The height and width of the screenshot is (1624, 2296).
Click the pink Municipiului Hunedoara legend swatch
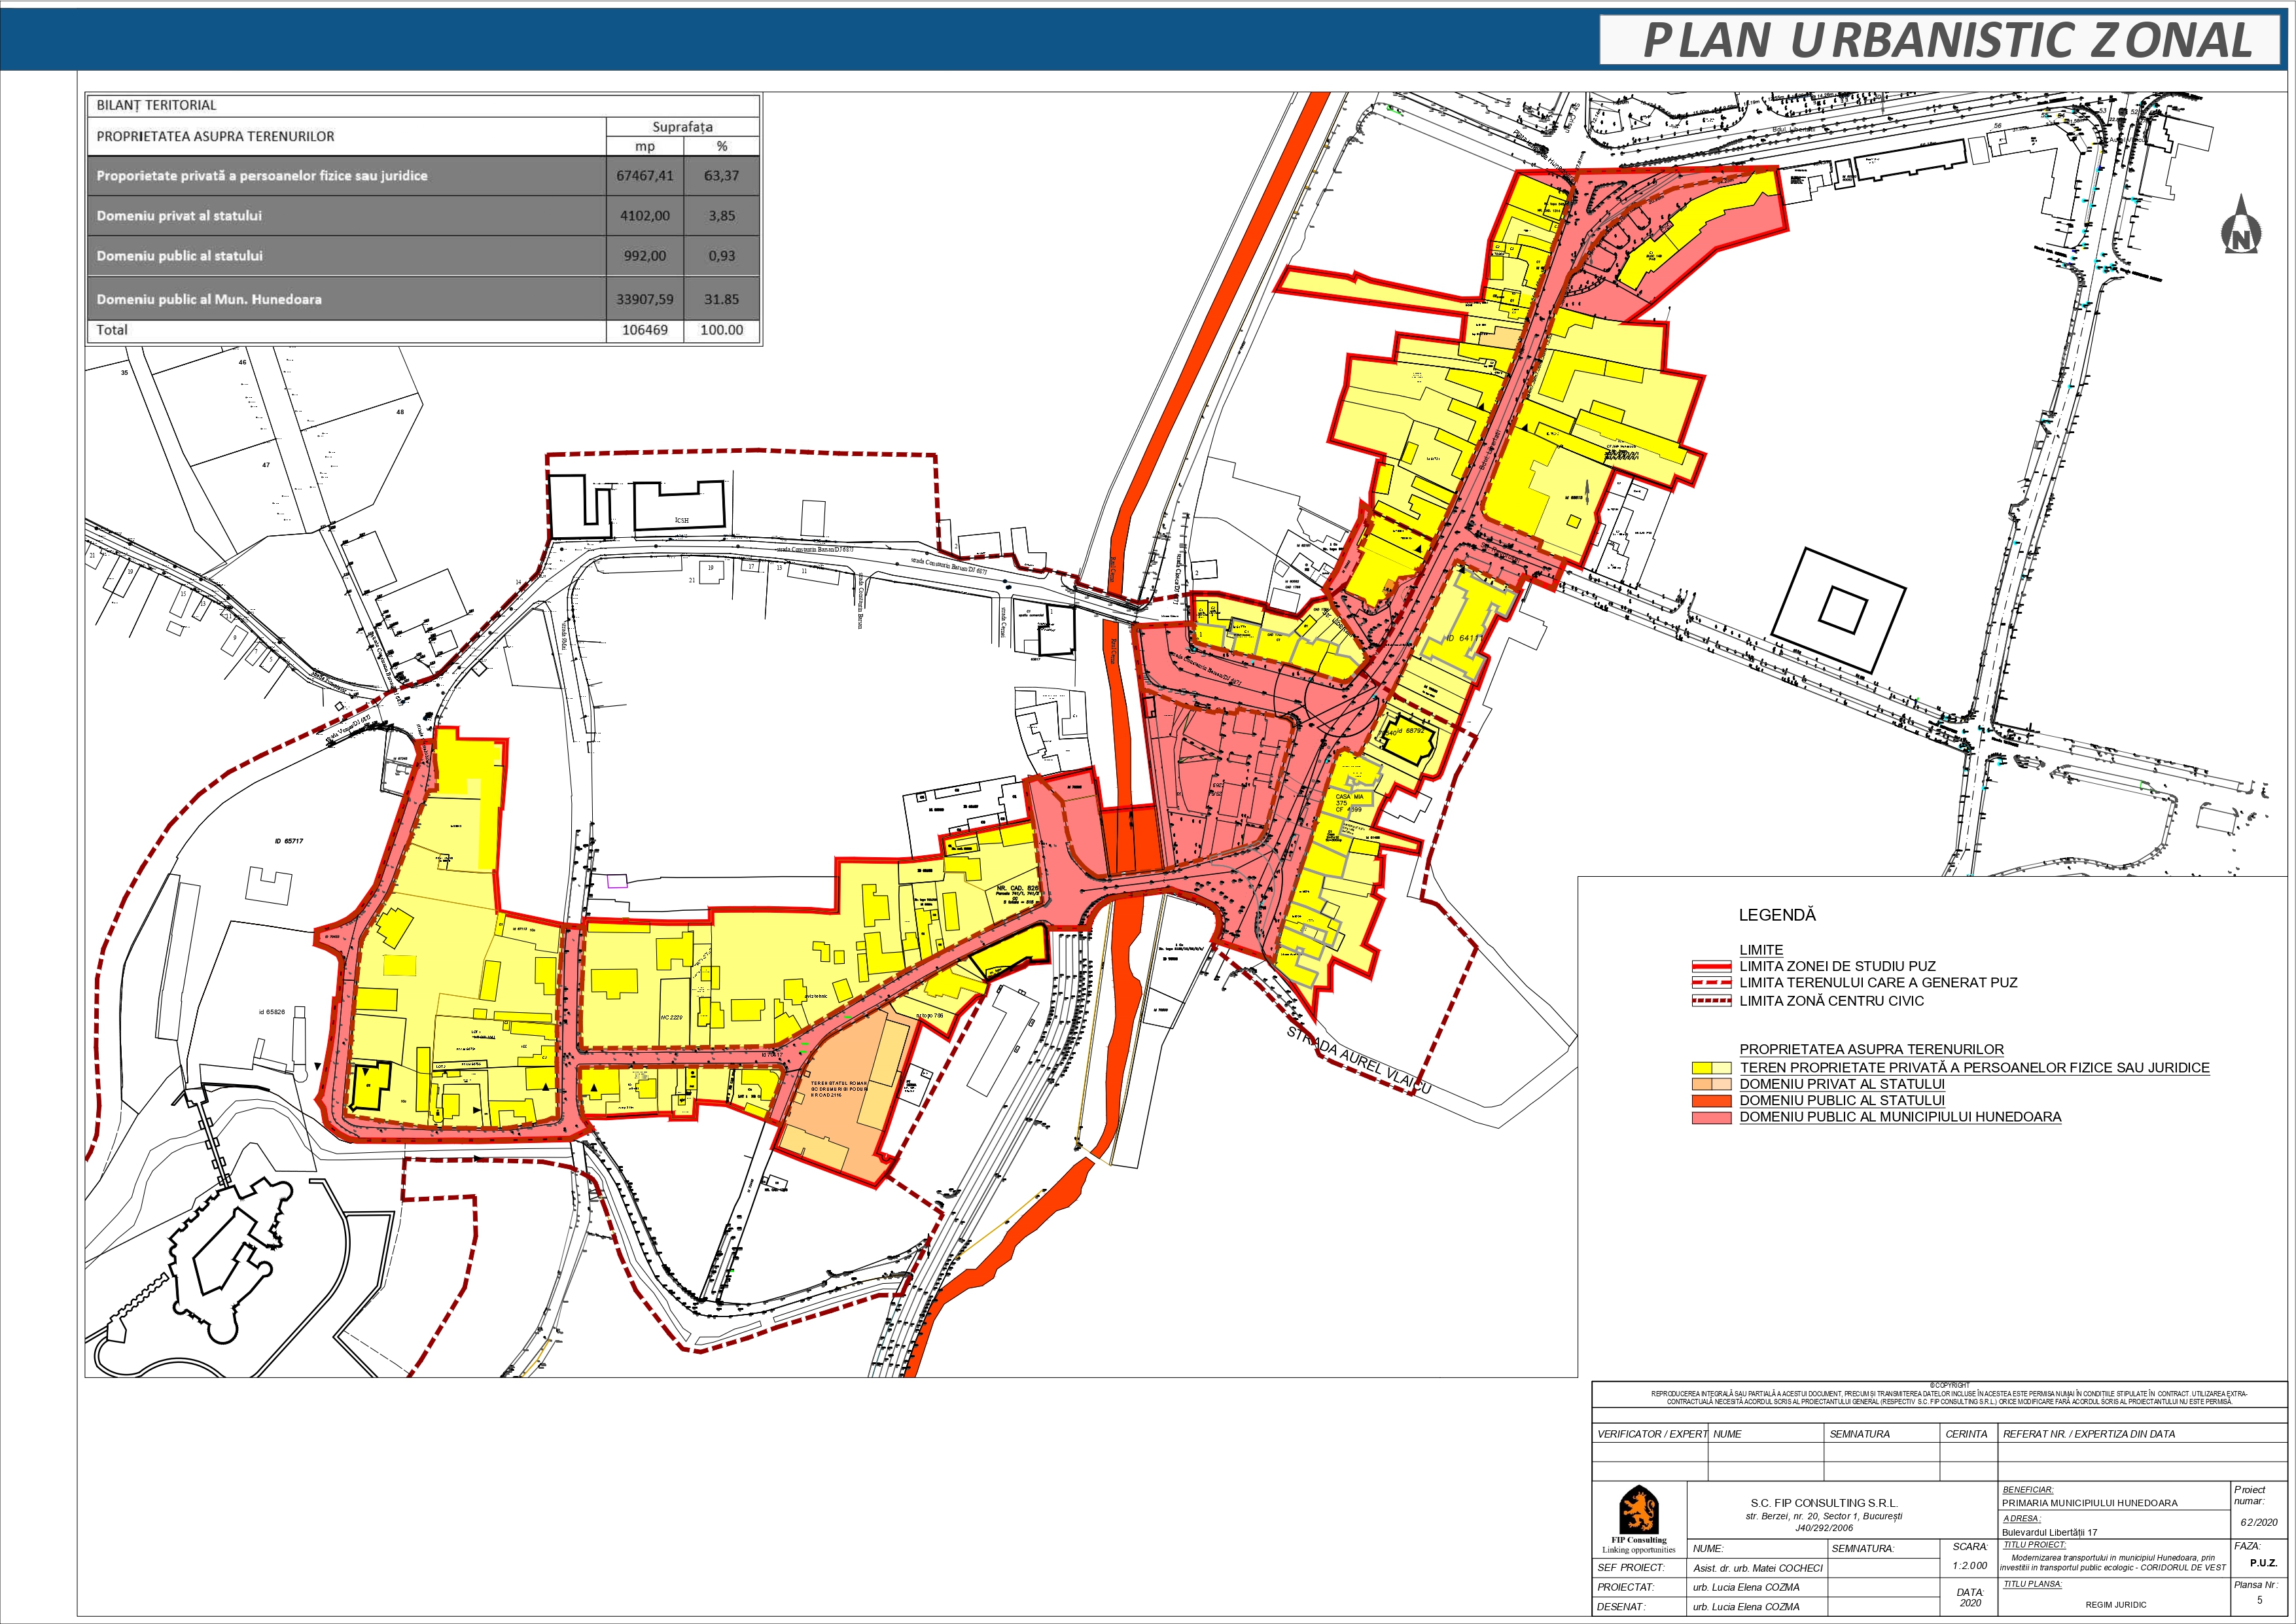pos(1711,1118)
